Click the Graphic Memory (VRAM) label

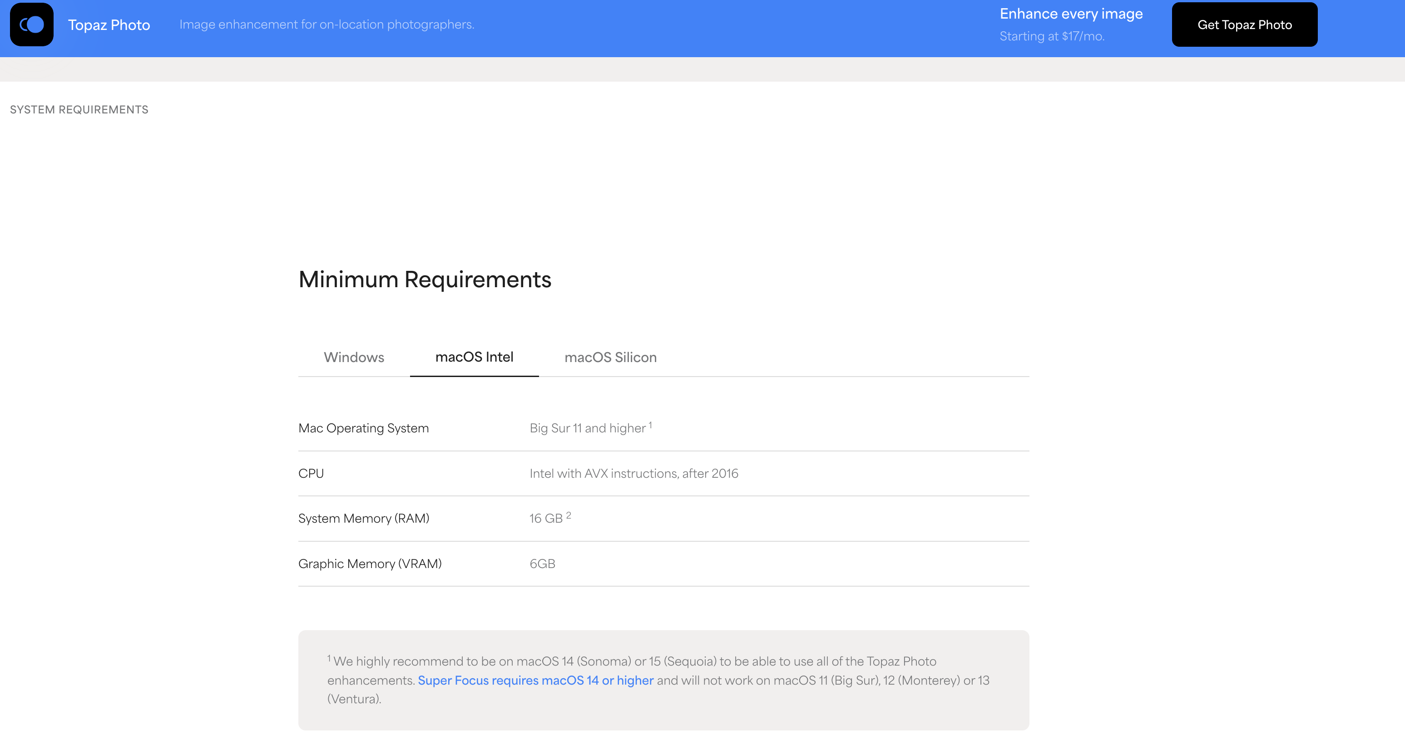[370, 563]
